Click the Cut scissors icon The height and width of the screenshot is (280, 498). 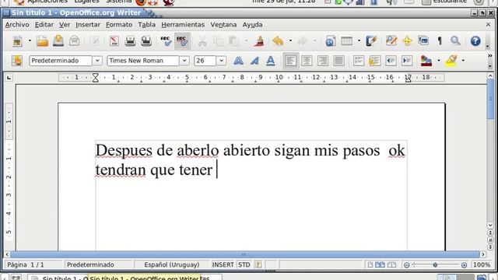click(x=202, y=41)
